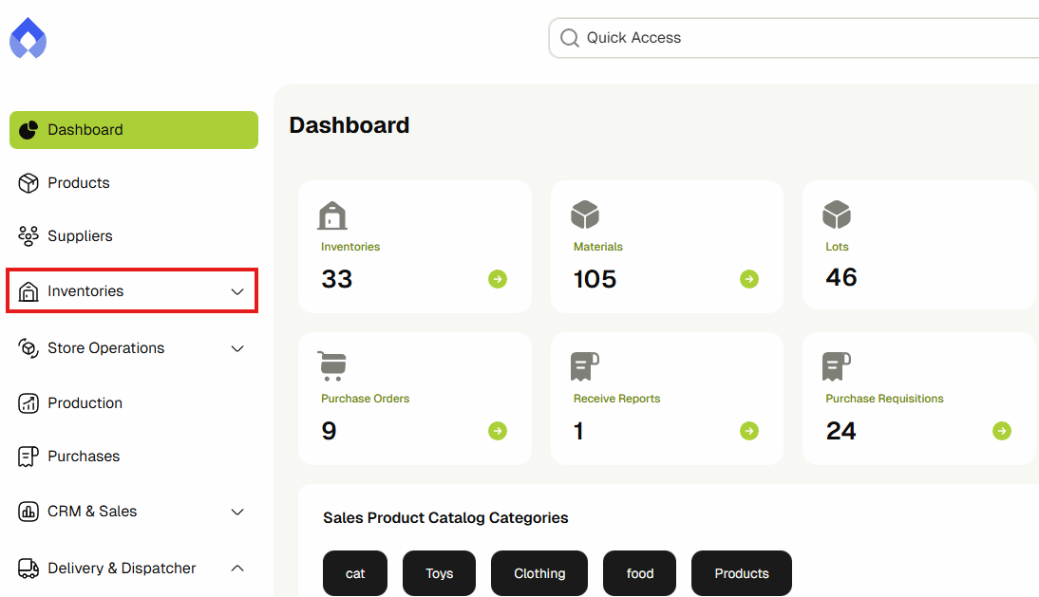Click the app logo in top-left corner
The height and width of the screenshot is (597, 1039).
coord(28,38)
